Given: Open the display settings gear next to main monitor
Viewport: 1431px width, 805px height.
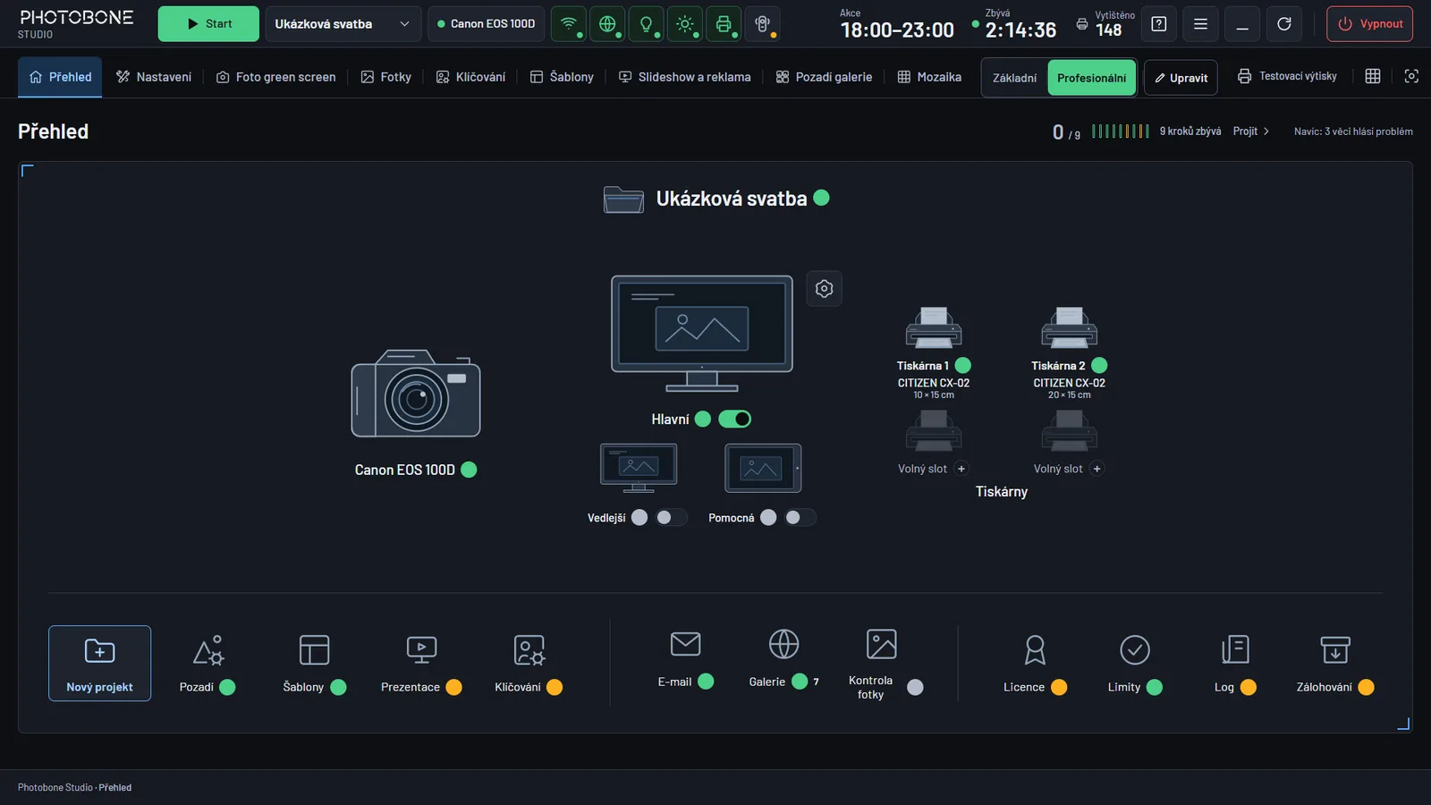Looking at the screenshot, I should click(825, 289).
